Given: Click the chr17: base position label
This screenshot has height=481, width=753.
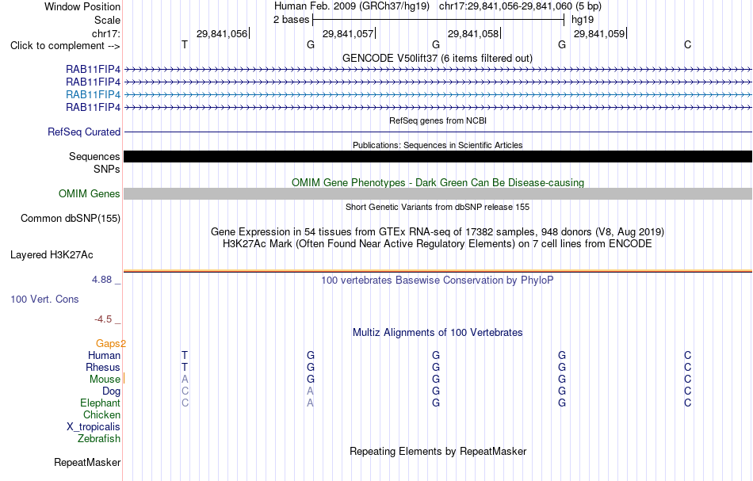Looking at the screenshot, I should [x=105, y=33].
